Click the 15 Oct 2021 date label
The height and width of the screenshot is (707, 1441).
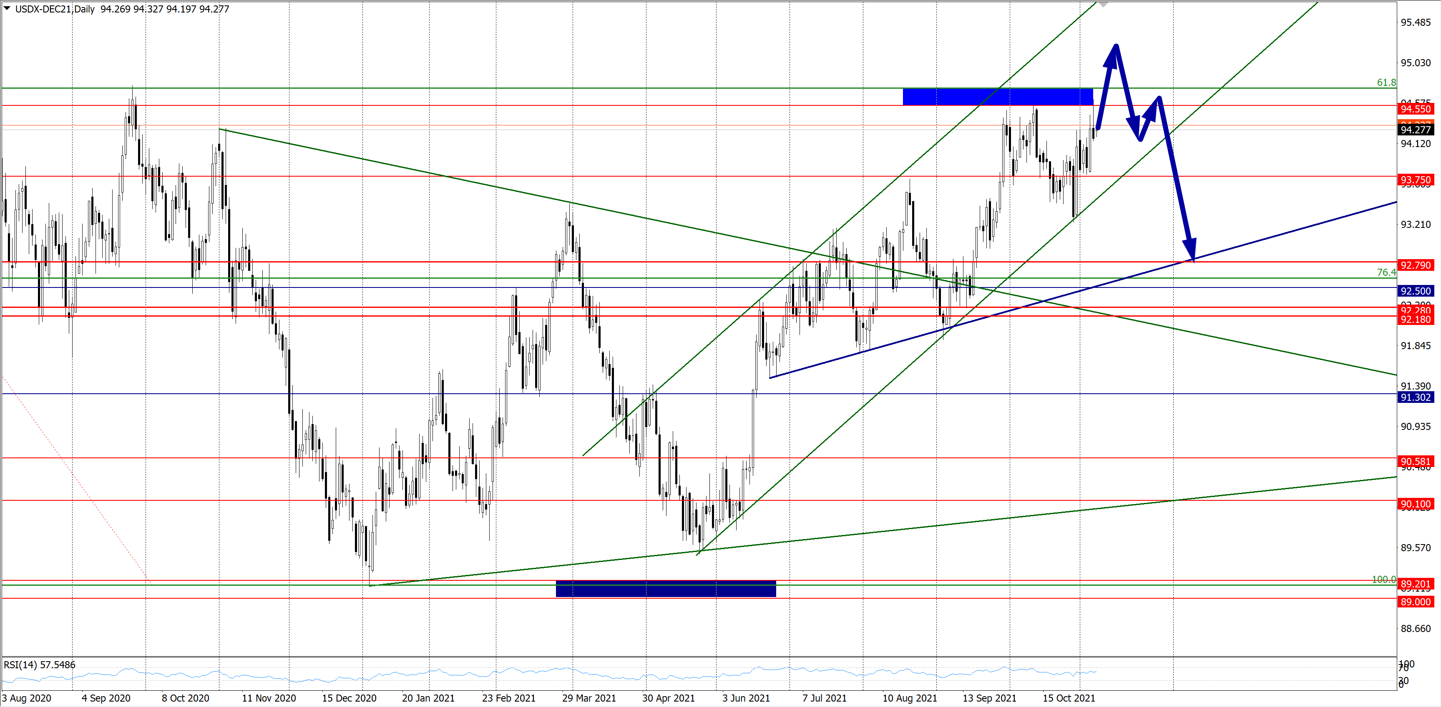click(1069, 698)
